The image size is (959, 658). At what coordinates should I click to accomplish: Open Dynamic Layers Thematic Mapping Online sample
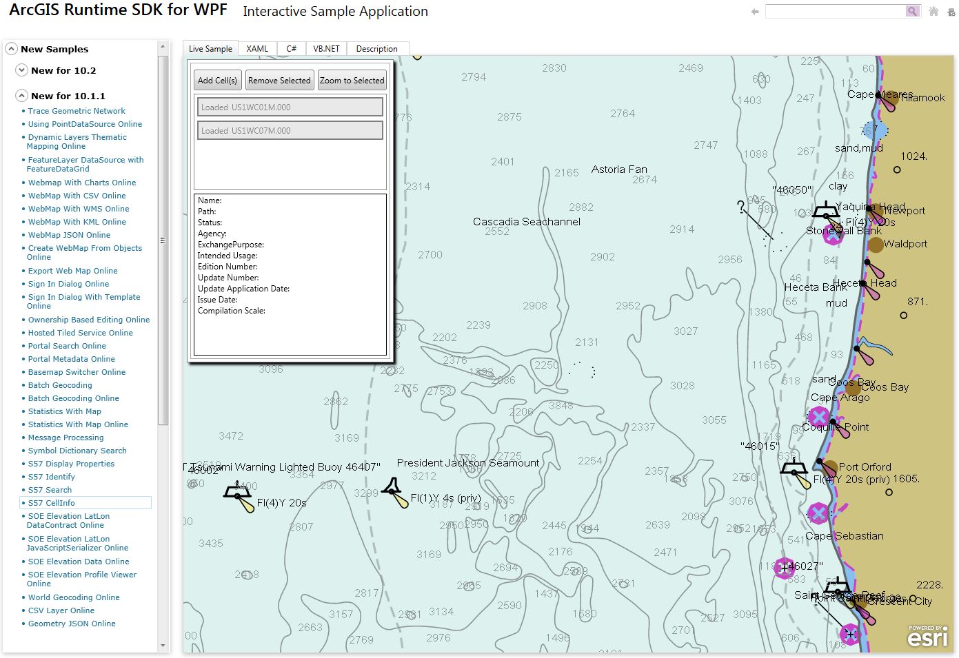tap(77, 142)
